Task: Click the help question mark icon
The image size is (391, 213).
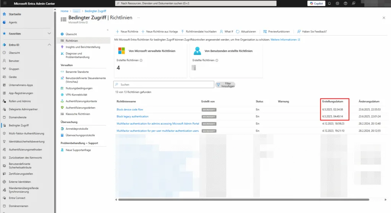Action: pyautogui.click(x=346, y=3)
